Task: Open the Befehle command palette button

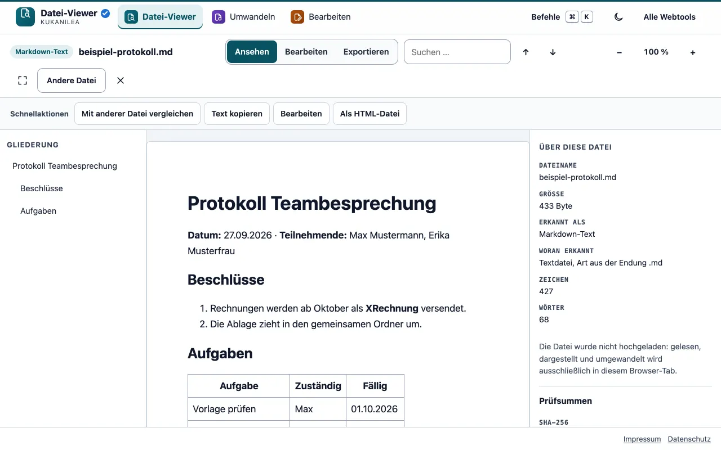Action: (x=562, y=17)
